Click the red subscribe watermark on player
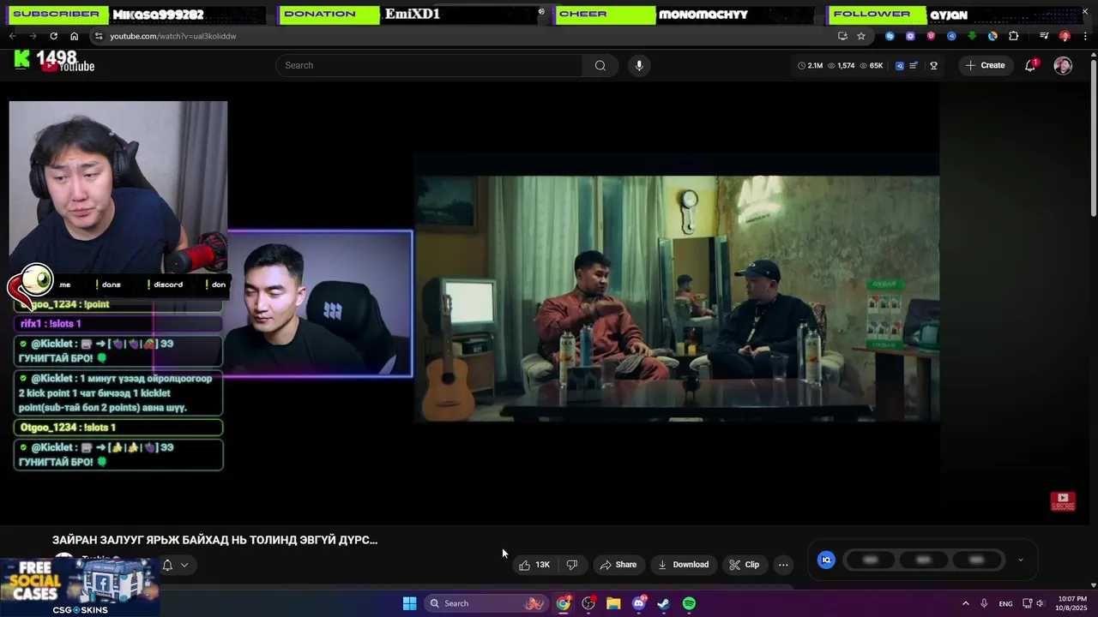 click(1063, 501)
